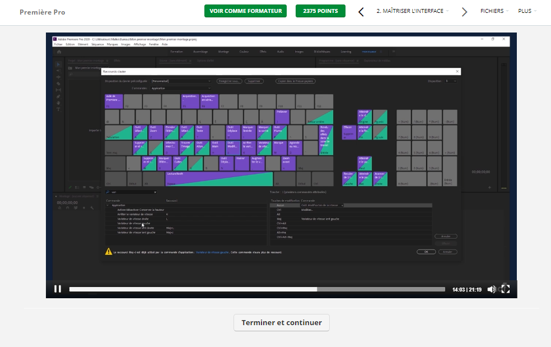This screenshot has width=551, height=347.
Task: Open the Commandes dropdown (Application)
Action: (181, 89)
